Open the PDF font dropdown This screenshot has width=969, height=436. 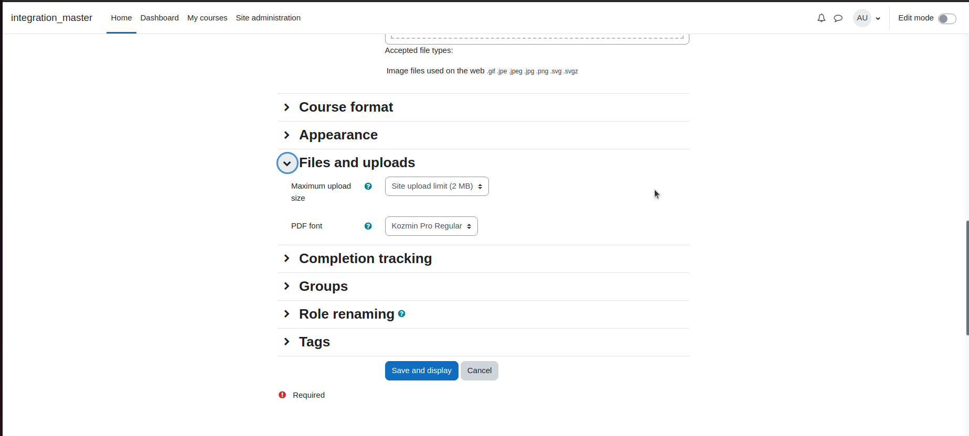pyautogui.click(x=431, y=226)
